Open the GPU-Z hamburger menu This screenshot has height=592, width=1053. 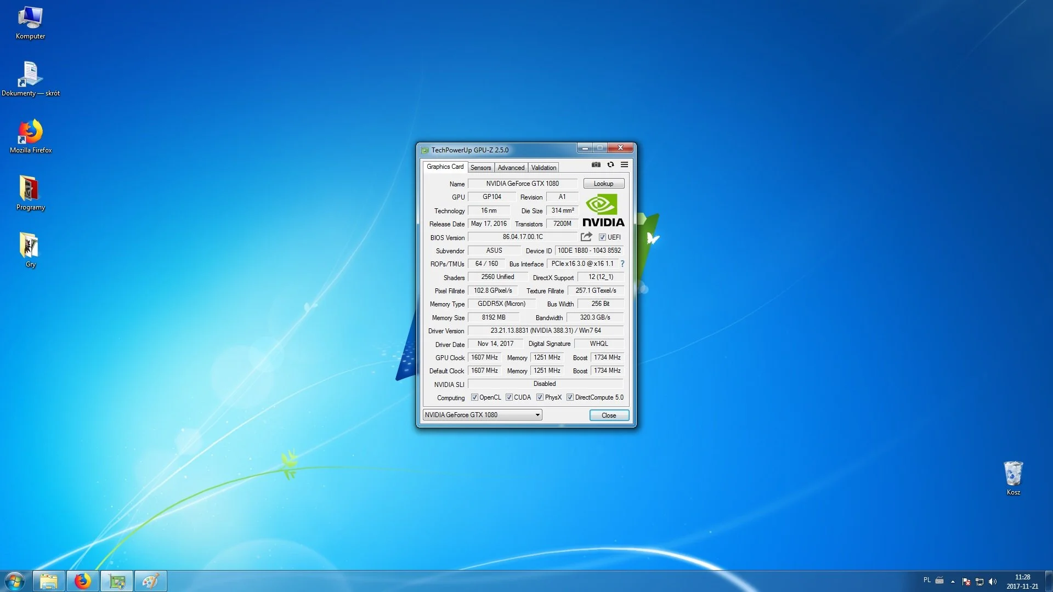point(624,164)
